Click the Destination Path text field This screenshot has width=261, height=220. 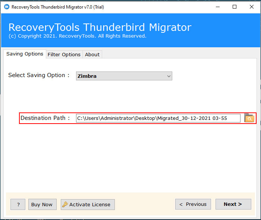[158, 118]
